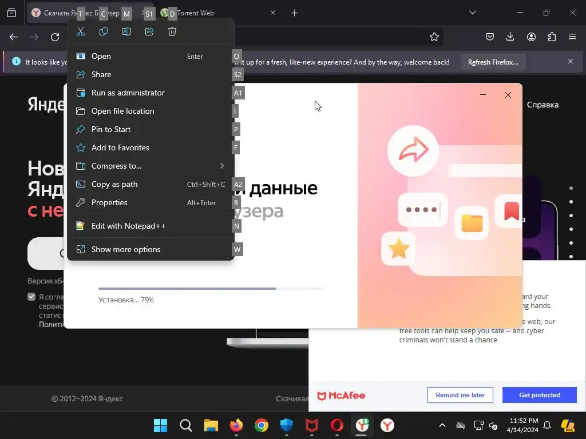
Task: Click Get protected in McAfee popup
Action: coord(539,395)
